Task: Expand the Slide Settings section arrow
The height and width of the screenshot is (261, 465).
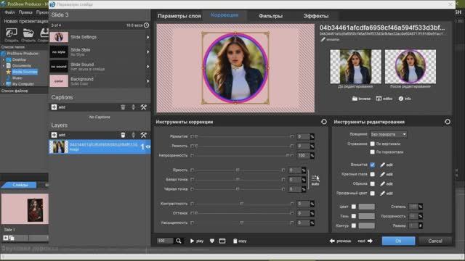Action: coord(147,37)
